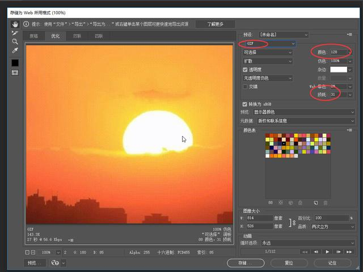Screen dimensions: 363x272
Task: Click the info icon beside 提示
Action: pos(26,24)
